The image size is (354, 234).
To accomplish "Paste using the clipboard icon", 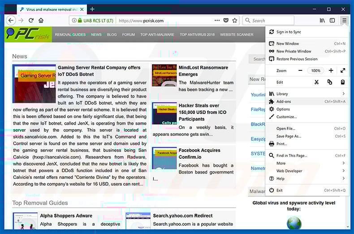I will pos(343,82).
